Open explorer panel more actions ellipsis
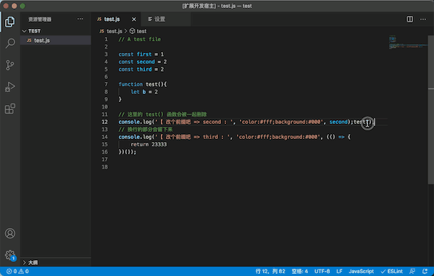 80,19
